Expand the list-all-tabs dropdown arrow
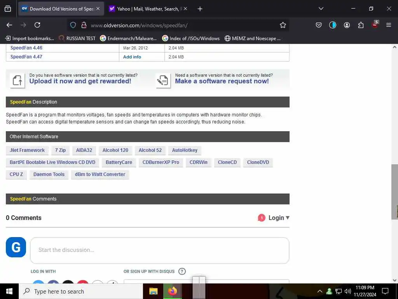398x299 pixels. coord(321,9)
